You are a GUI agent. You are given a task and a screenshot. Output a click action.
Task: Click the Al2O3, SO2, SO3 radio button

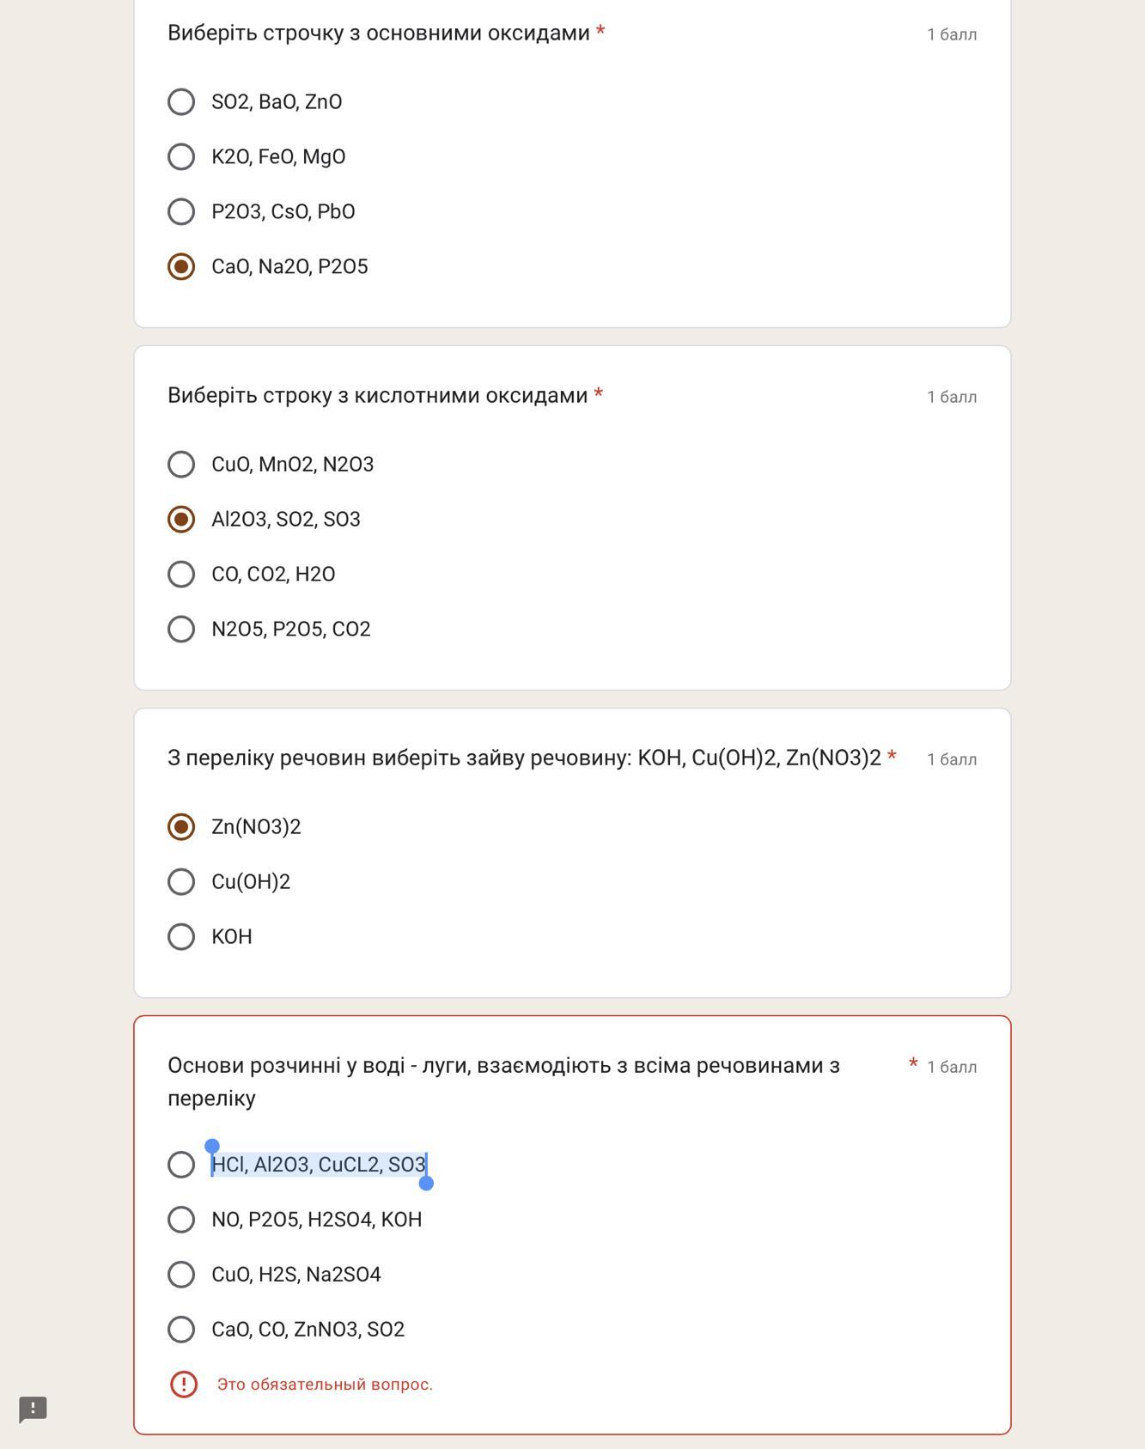tap(181, 520)
